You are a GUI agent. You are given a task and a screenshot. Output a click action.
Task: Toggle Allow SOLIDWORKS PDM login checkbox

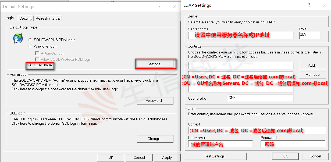37,59
